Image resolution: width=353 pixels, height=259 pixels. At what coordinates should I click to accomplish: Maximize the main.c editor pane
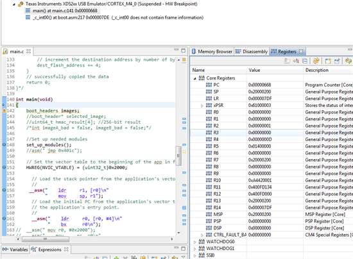point(184,51)
